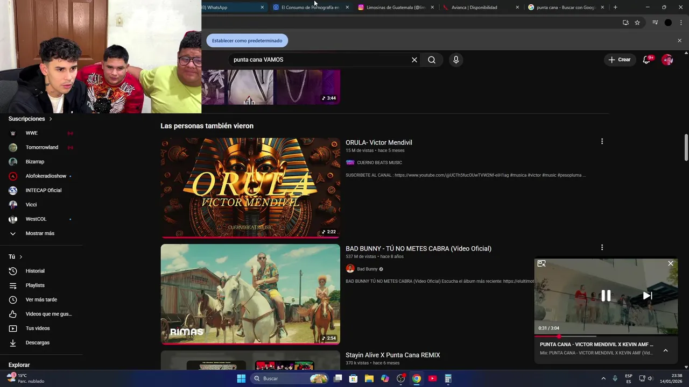Expand the Tú section chevron

point(21,257)
